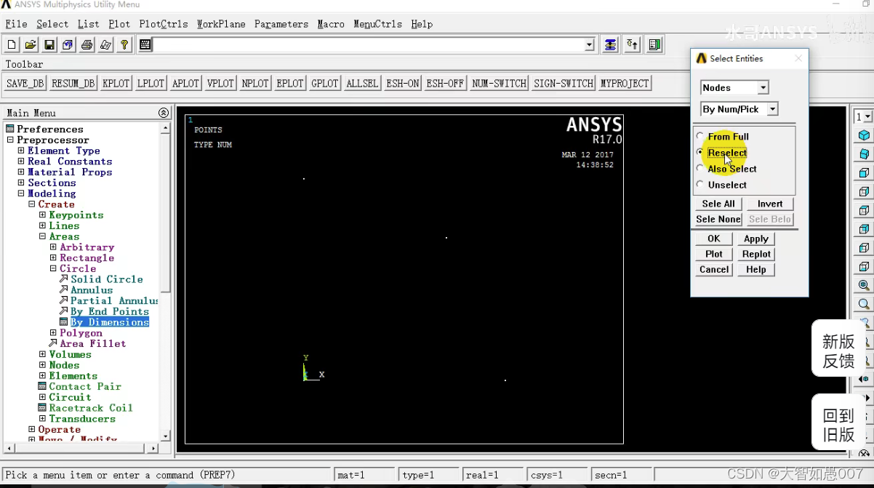Select the From Full radio button
The width and height of the screenshot is (874, 488).
700,136
